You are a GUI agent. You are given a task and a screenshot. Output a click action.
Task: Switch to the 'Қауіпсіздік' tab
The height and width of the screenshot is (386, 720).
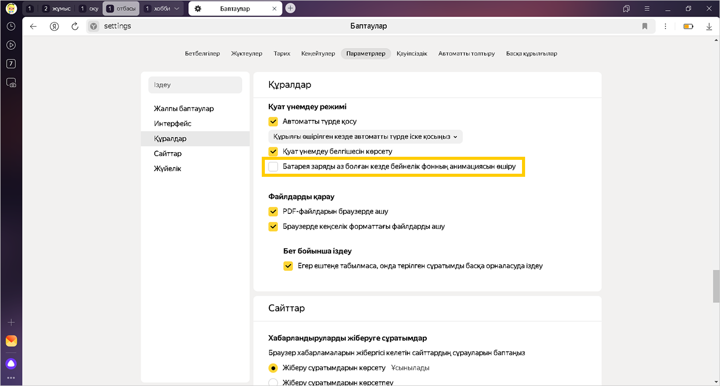click(411, 53)
